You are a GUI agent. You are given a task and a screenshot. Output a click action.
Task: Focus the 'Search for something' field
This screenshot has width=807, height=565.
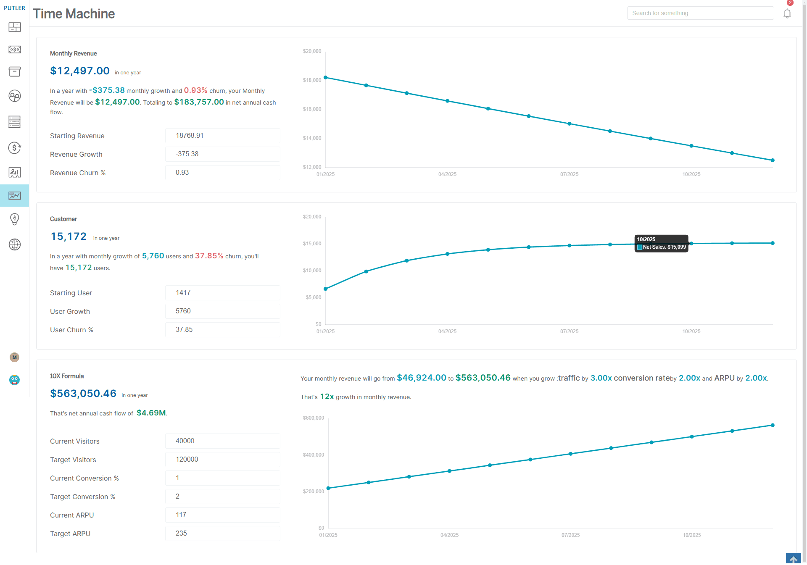(700, 13)
